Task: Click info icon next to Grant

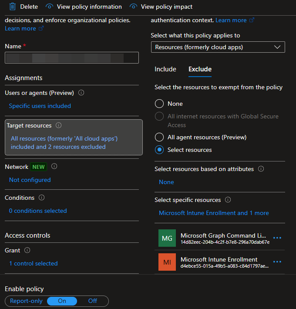Action: point(27,250)
